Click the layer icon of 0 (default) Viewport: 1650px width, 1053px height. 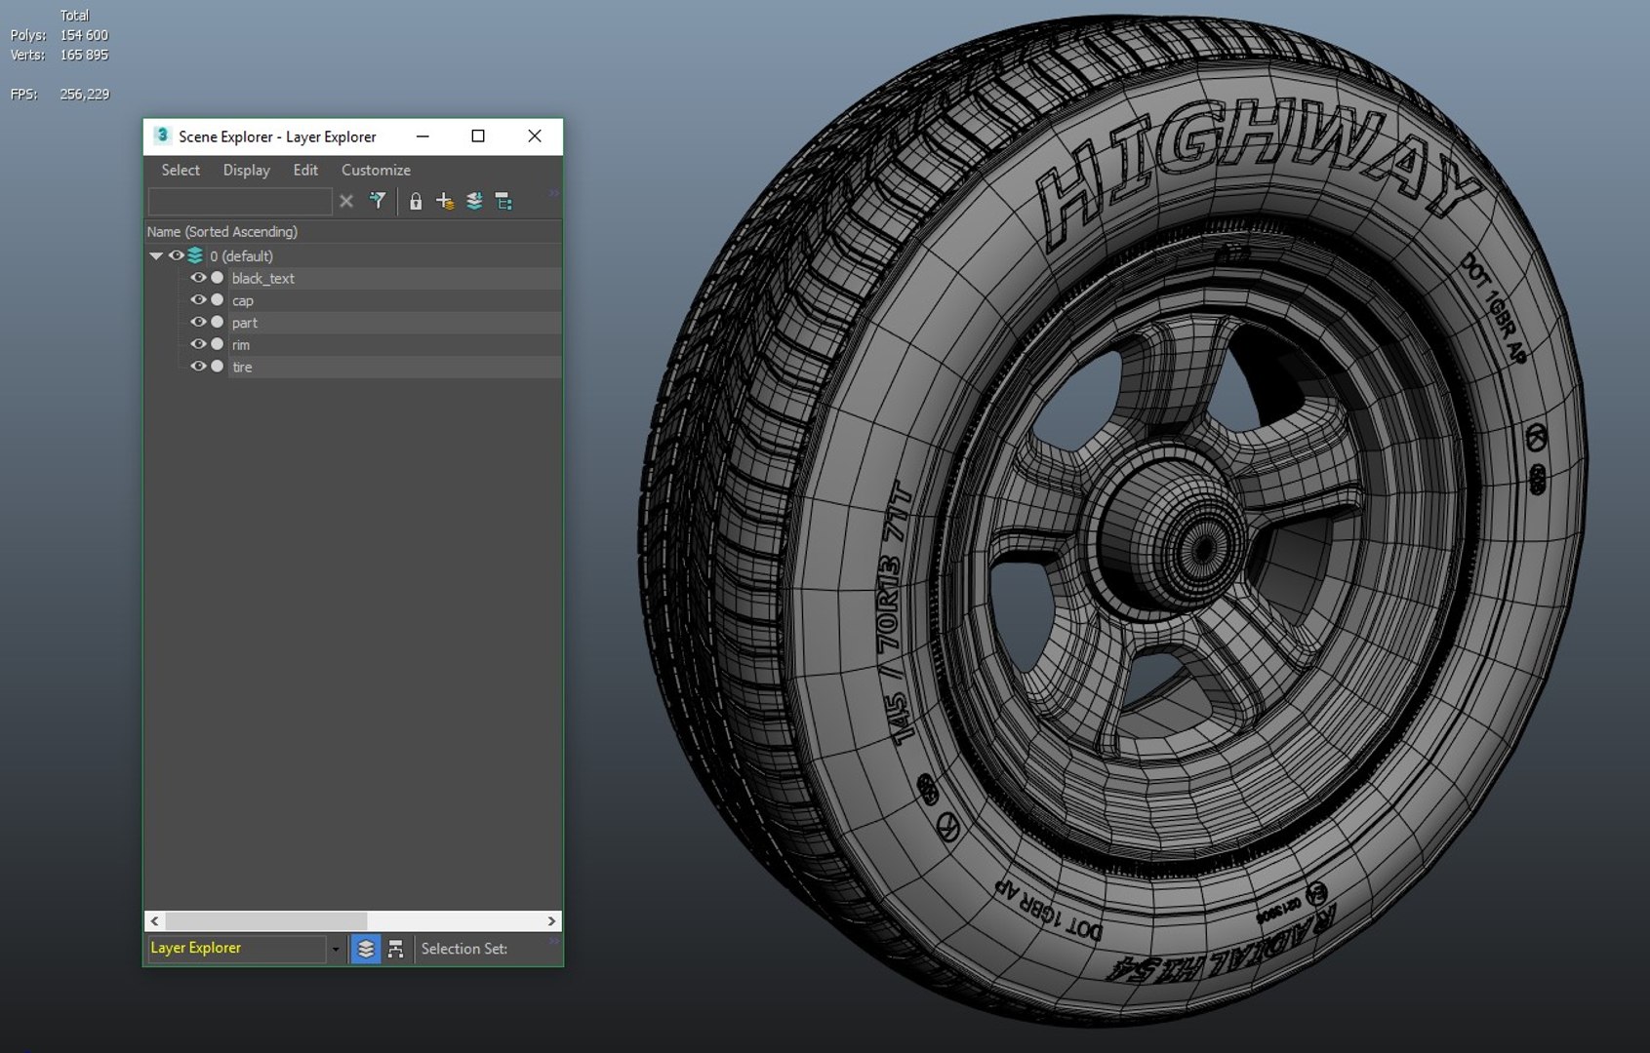point(195,255)
